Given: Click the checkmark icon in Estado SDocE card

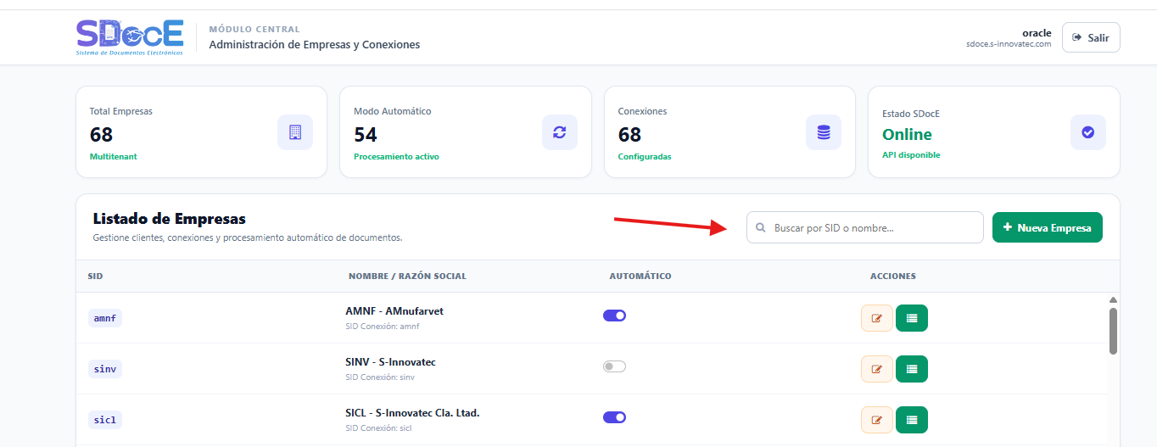Looking at the screenshot, I should tap(1088, 132).
